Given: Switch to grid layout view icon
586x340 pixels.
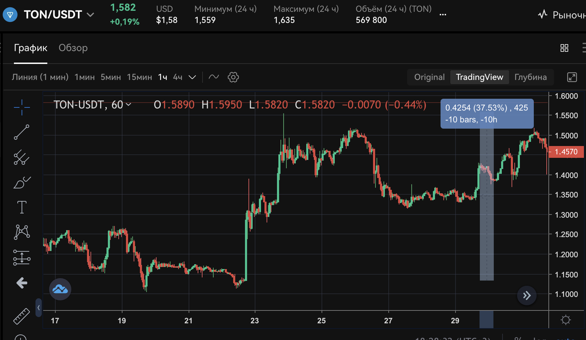Looking at the screenshot, I should coord(564,48).
